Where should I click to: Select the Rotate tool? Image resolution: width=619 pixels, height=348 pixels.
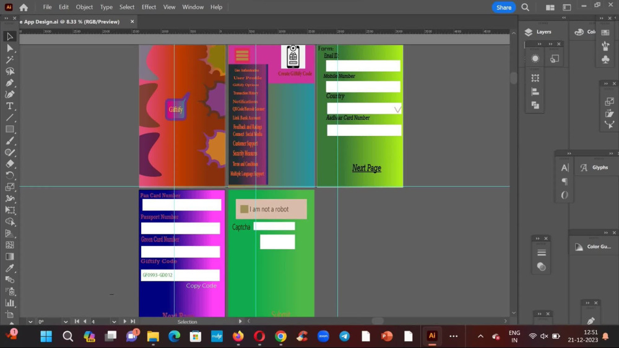(10, 176)
